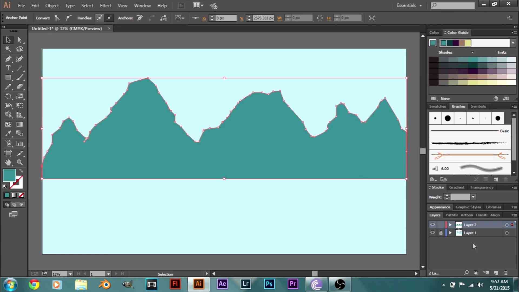Select the Pencil tool
The width and height of the screenshot is (519, 292).
point(8,87)
